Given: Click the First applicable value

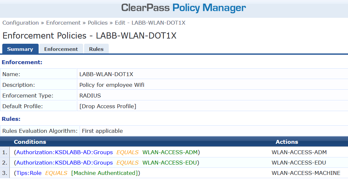Looking at the screenshot, I should tap(102, 131).
